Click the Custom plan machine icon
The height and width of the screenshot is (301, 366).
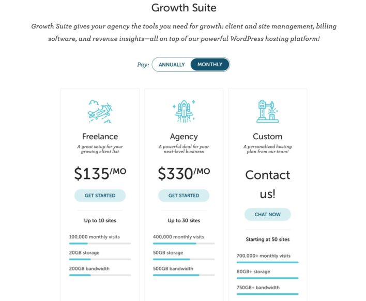tap(267, 111)
